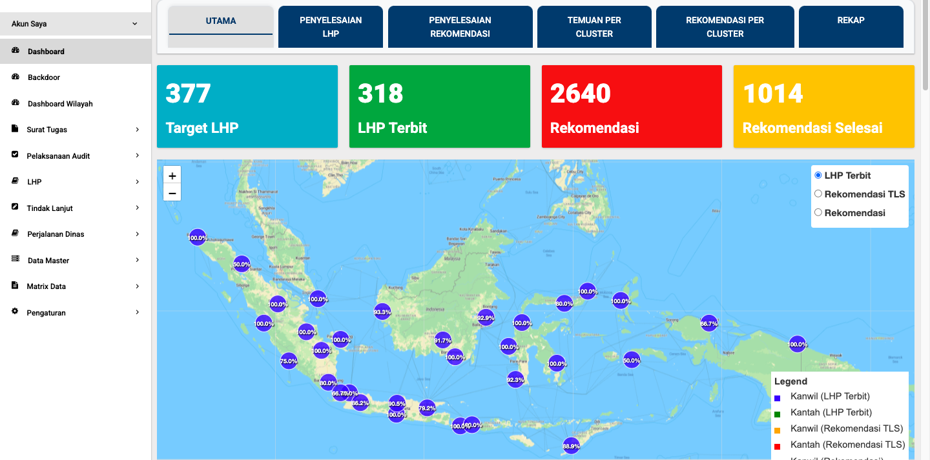The height and width of the screenshot is (460, 930).
Task: Expand the Akun Saya dropdown
Action: (134, 24)
